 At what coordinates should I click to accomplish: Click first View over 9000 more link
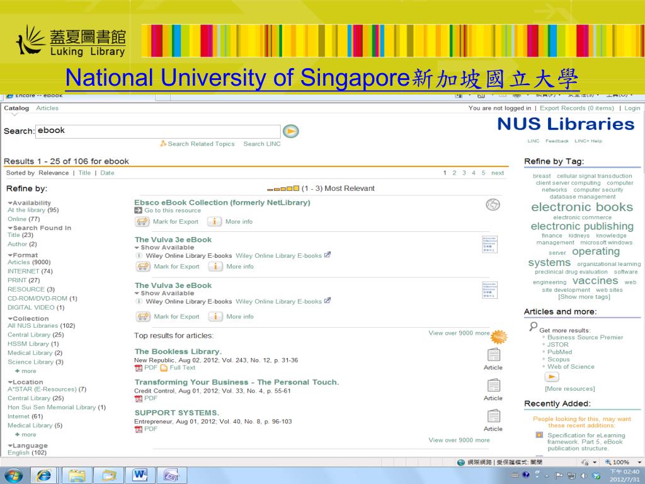[x=459, y=333]
